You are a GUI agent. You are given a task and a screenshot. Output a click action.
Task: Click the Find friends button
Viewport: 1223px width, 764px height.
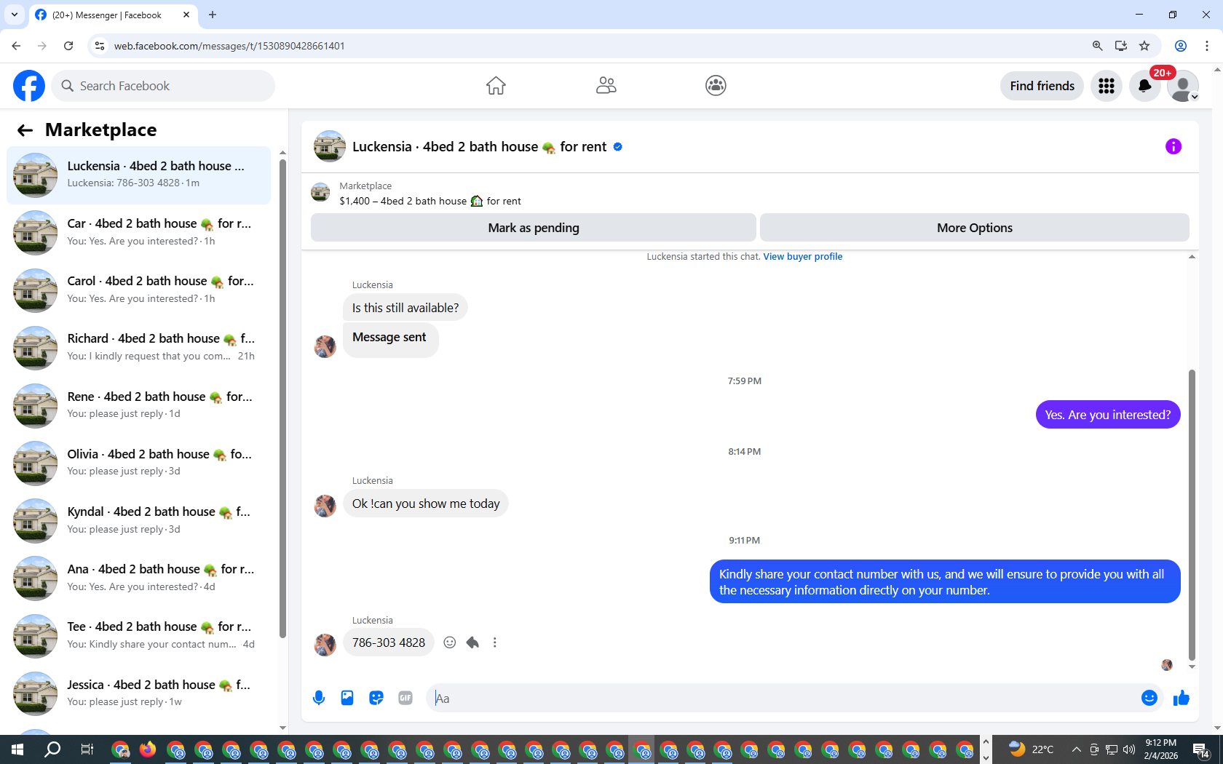tap(1042, 86)
